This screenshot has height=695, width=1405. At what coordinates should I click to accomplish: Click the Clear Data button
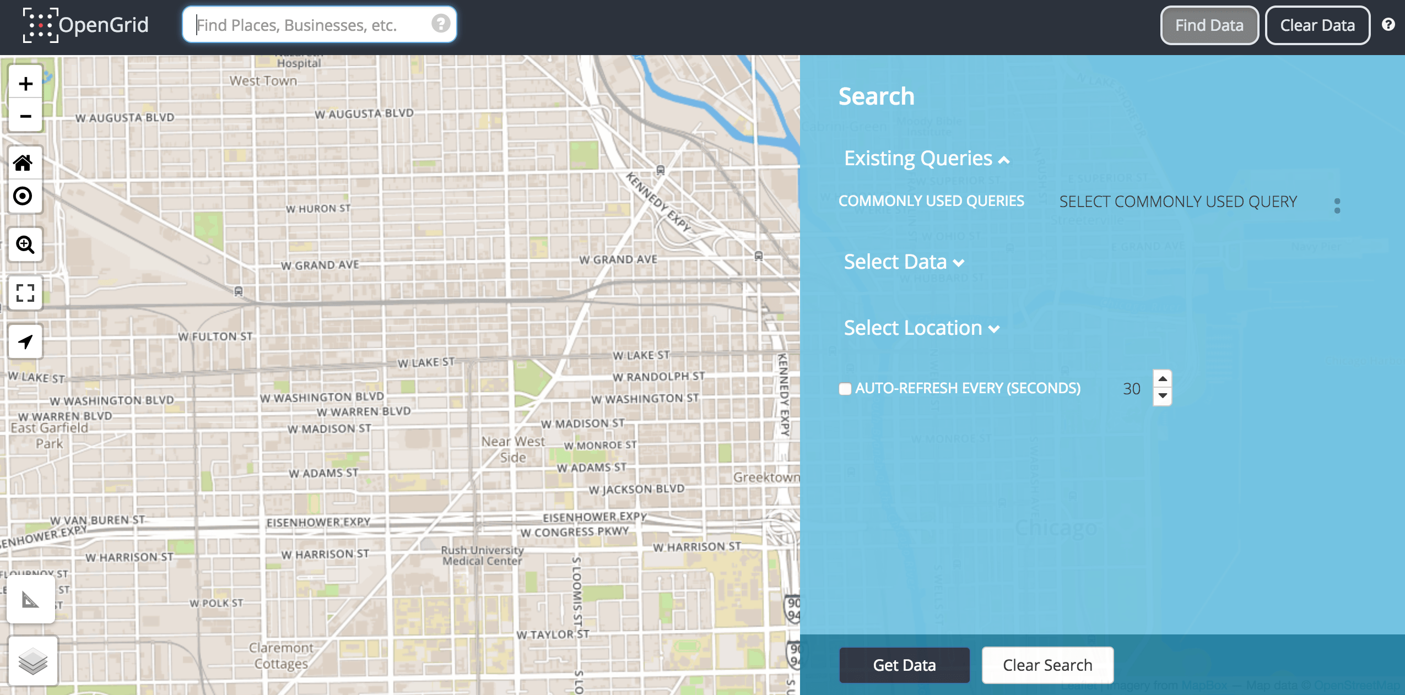[1317, 25]
